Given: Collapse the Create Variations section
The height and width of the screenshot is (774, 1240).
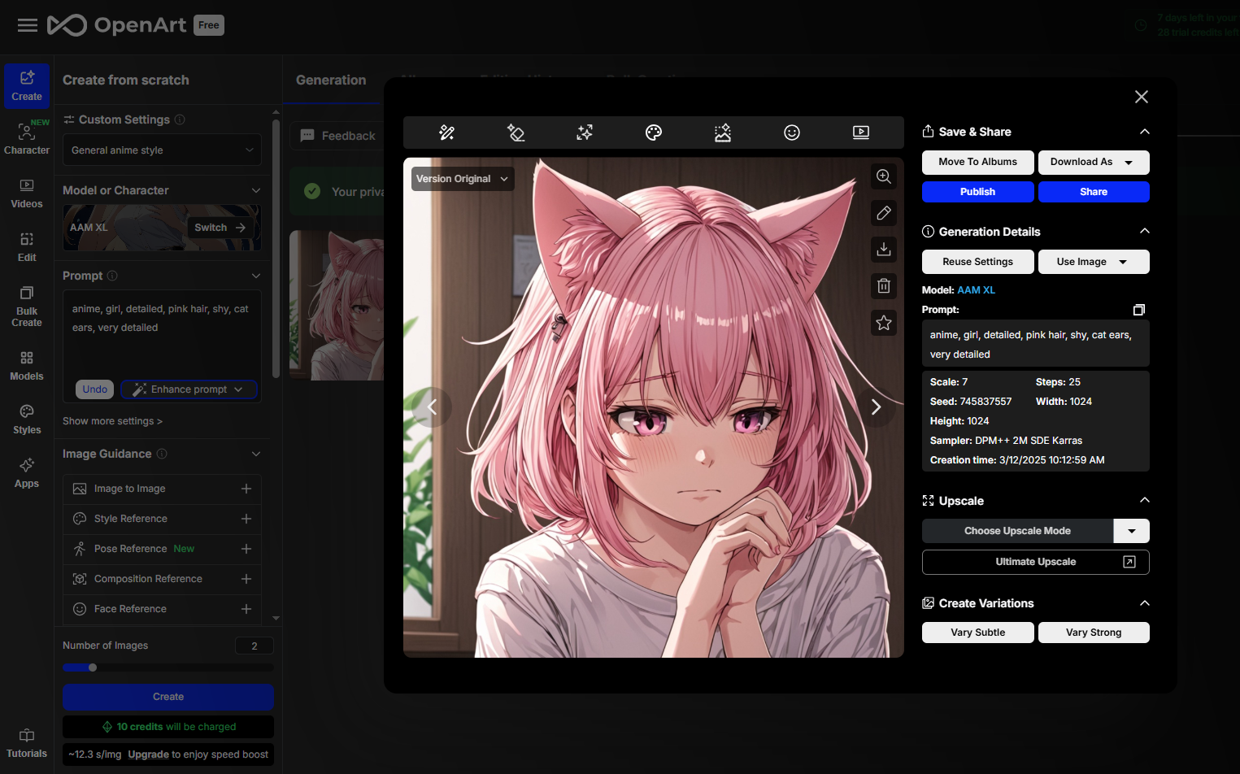Looking at the screenshot, I should [x=1145, y=603].
